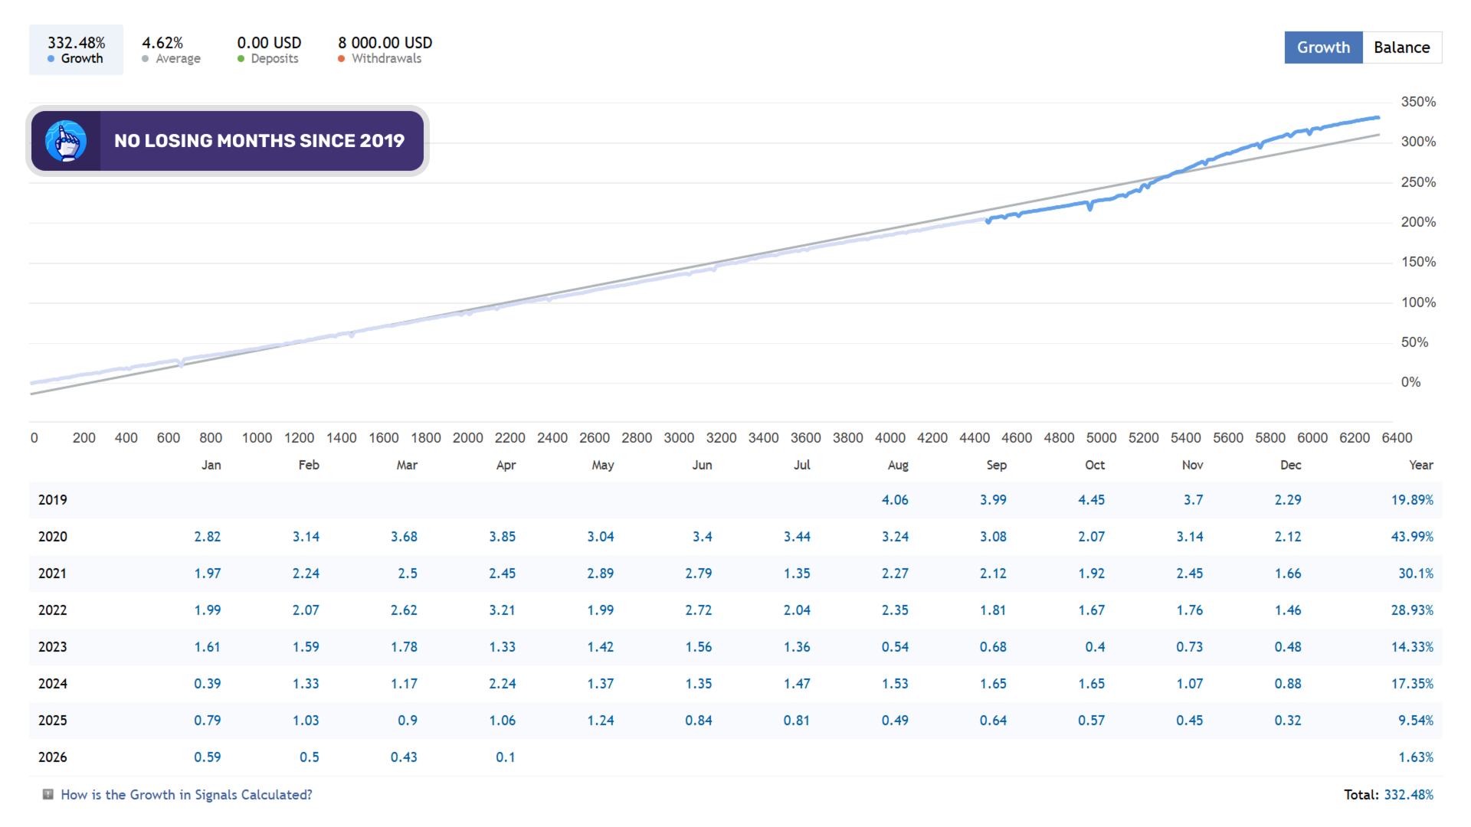Click 2020 January value 2.82
The width and height of the screenshot is (1471, 827).
pyautogui.click(x=207, y=537)
